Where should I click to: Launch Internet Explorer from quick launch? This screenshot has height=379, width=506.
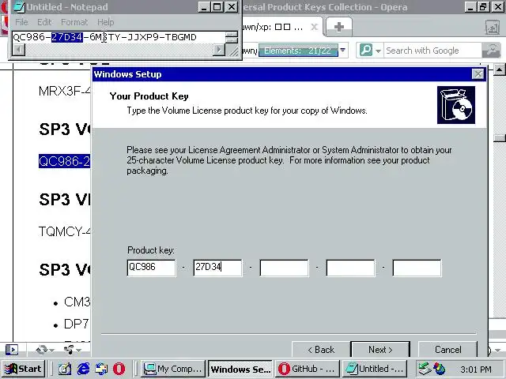(x=83, y=369)
